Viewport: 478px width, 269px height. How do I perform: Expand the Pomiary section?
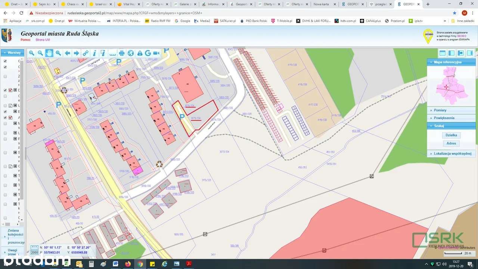point(451,110)
